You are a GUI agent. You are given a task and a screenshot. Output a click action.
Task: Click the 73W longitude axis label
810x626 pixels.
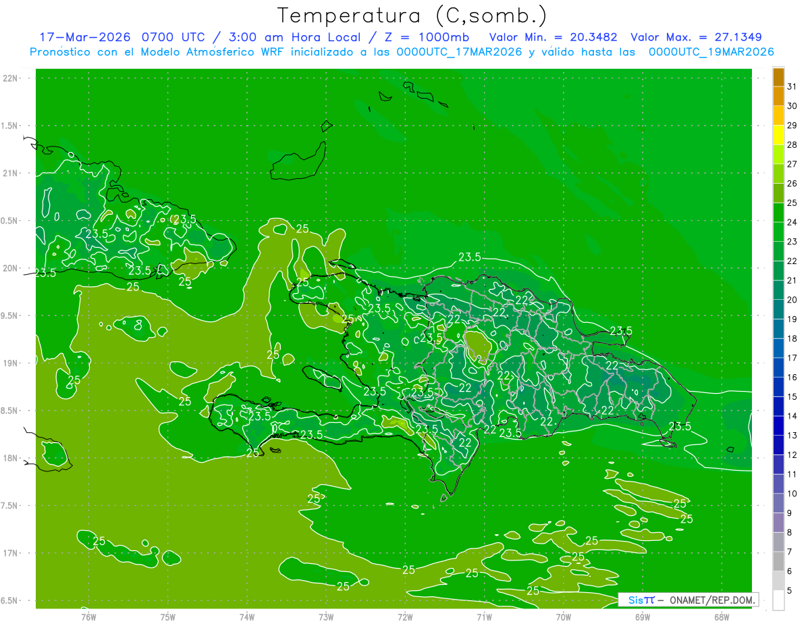326,617
